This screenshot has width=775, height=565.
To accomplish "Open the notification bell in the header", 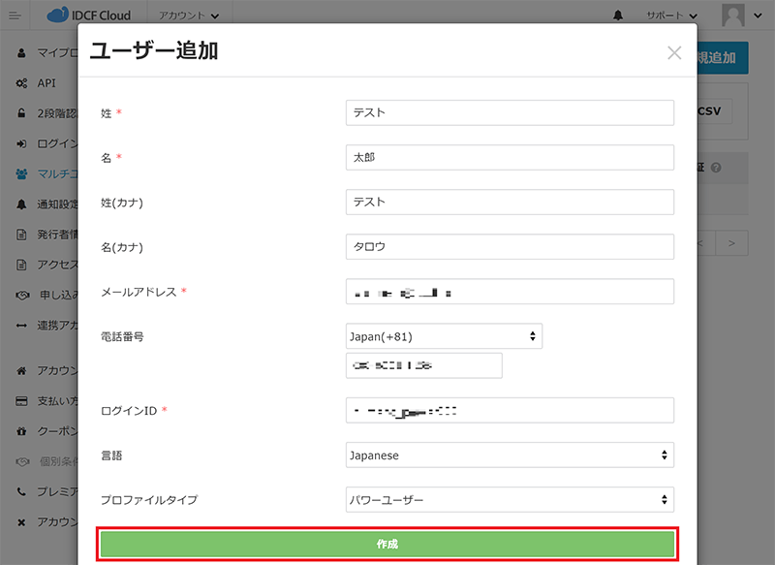I will 619,16.
